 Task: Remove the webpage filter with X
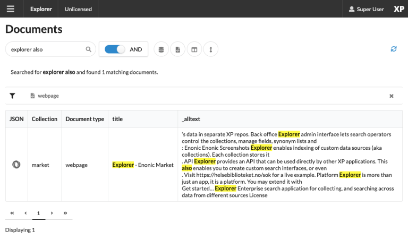pos(391,96)
